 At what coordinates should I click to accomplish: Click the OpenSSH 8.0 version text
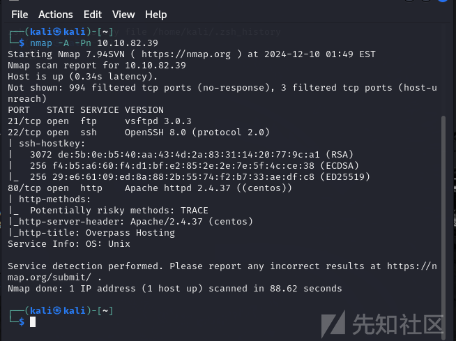pyautogui.click(x=155, y=132)
